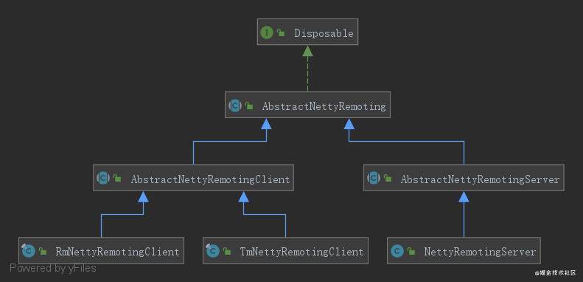Select the RmNettyRemotingClient node

point(101,250)
